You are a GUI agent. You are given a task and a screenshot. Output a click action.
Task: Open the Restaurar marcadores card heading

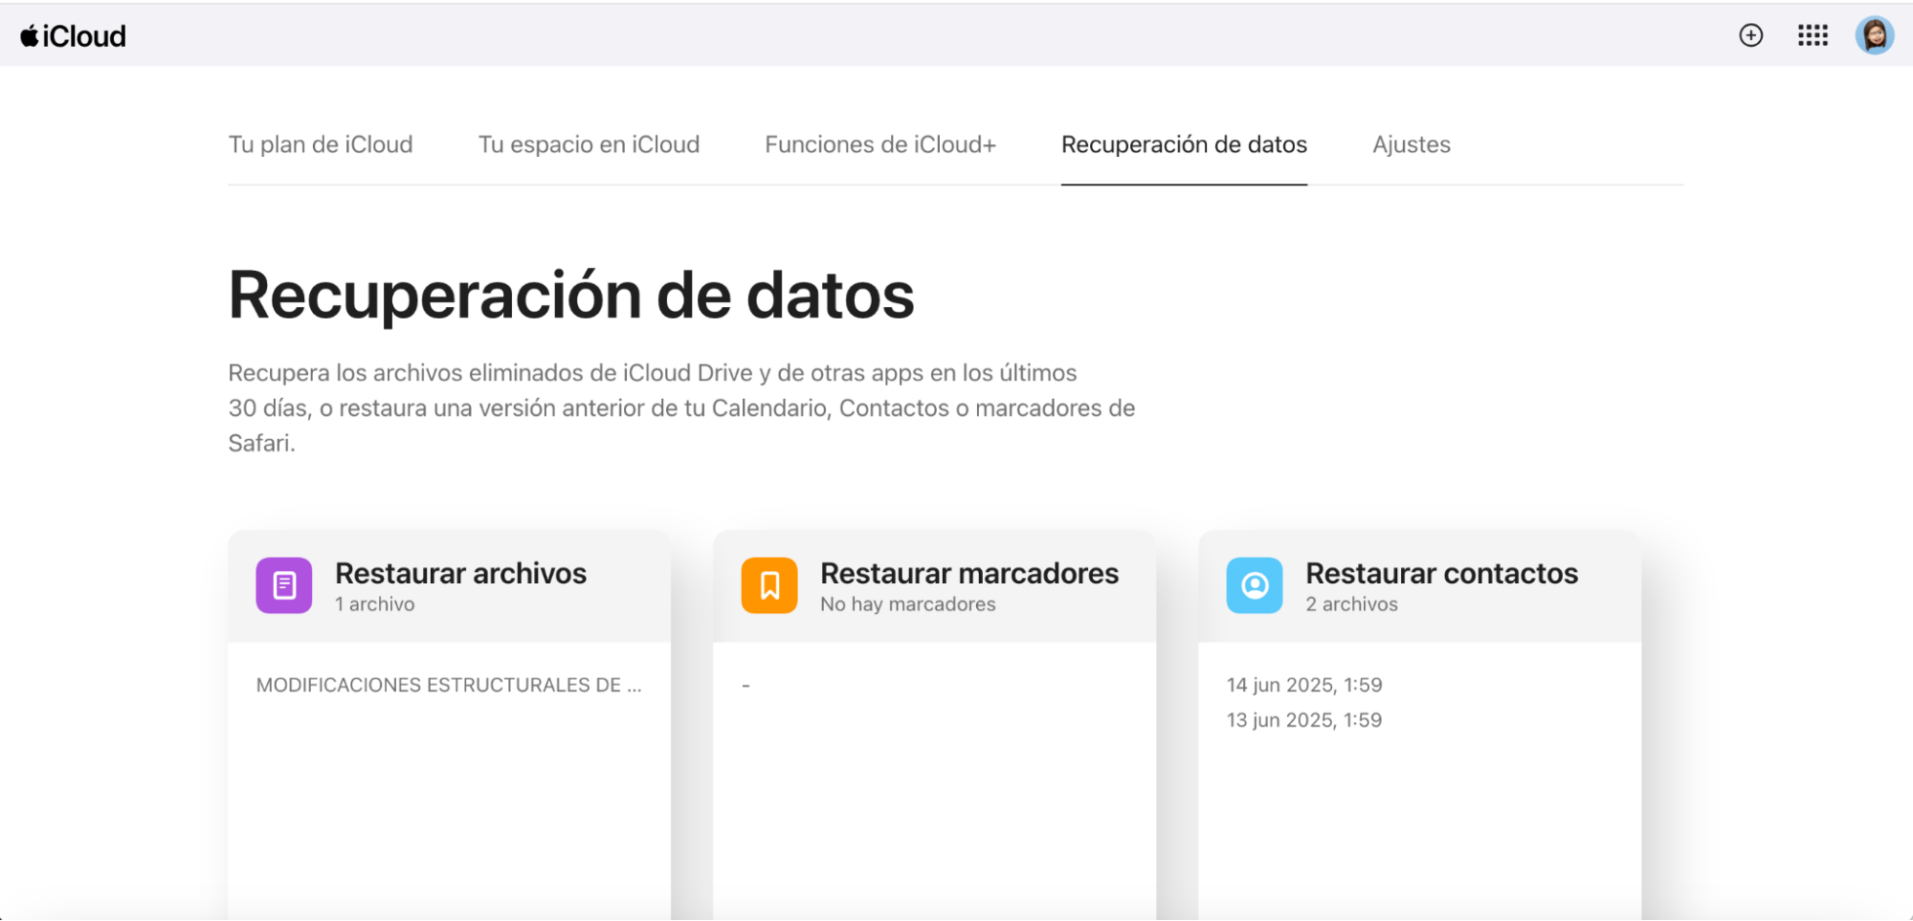(968, 573)
